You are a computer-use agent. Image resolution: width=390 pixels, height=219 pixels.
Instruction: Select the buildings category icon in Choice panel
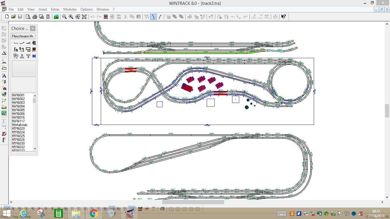click(16, 50)
